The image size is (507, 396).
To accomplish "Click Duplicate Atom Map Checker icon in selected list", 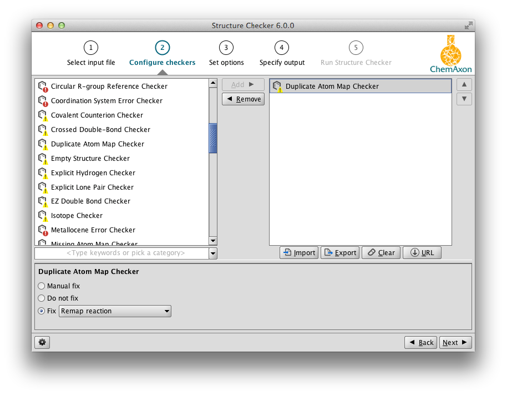I will point(277,87).
